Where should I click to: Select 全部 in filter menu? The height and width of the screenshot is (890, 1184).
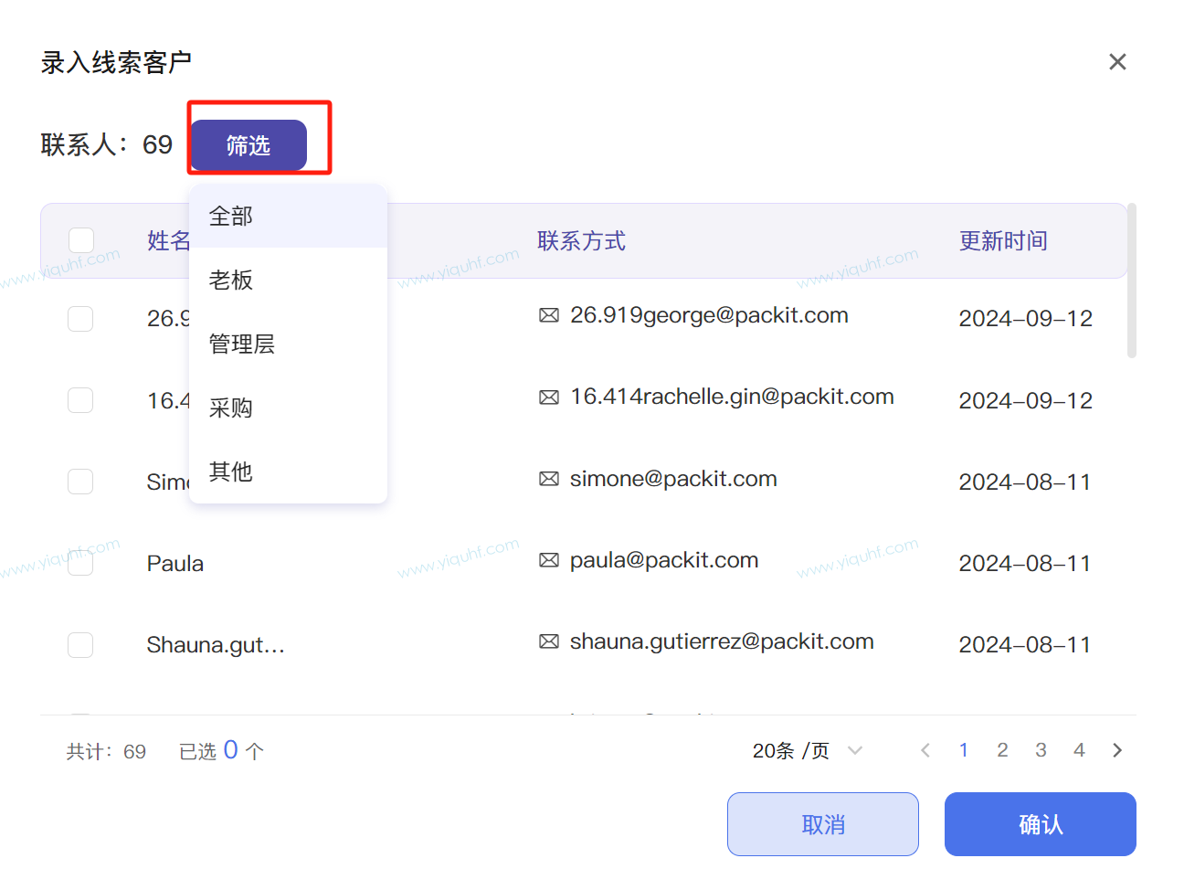[x=288, y=217]
